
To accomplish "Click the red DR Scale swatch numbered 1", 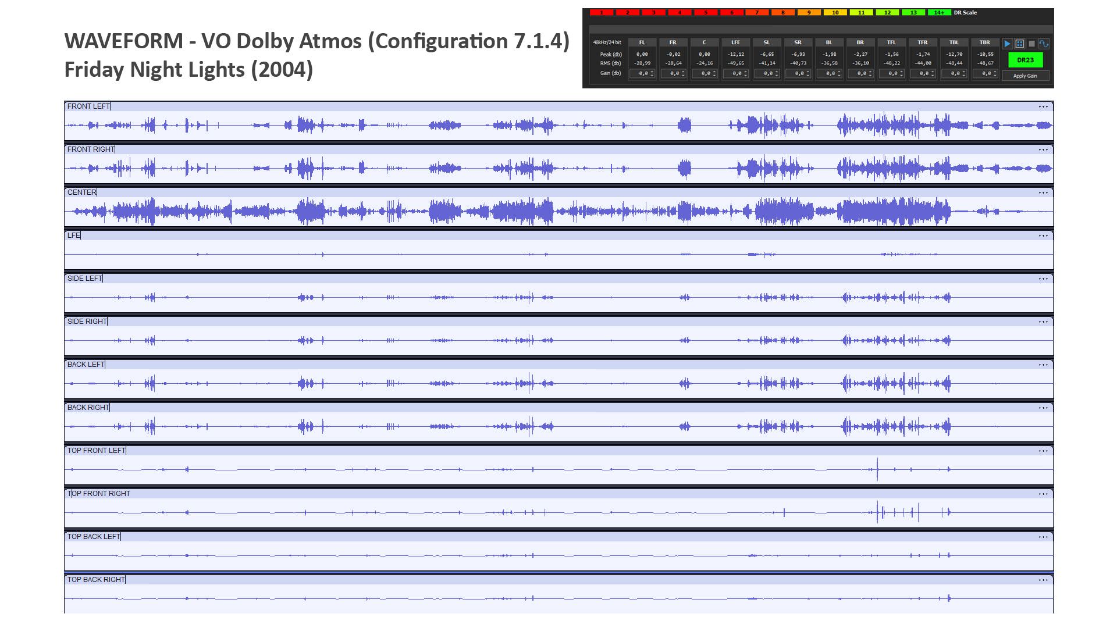I will tap(602, 12).
